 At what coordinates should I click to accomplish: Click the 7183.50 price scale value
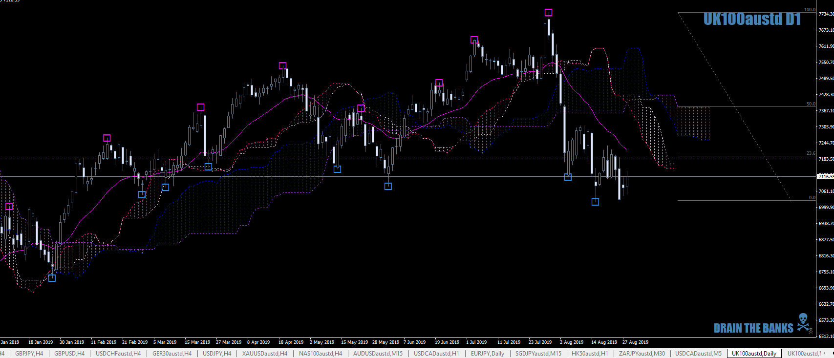pyautogui.click(x=826, y=159)
